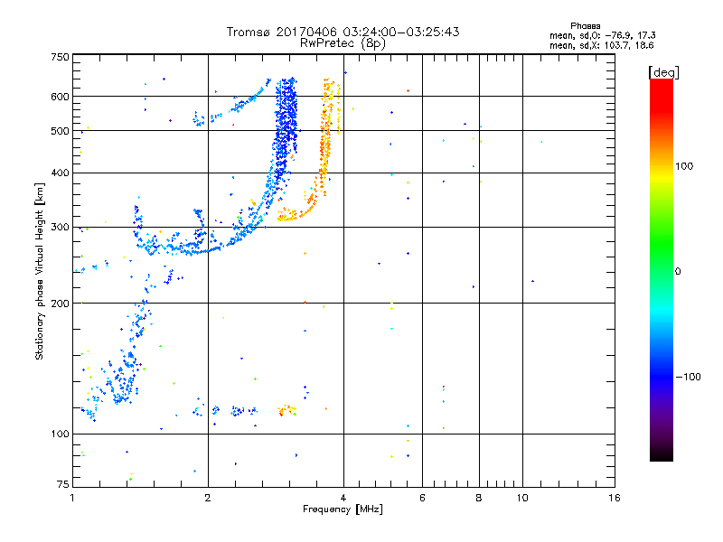Image resolution: width=723 pixels, height=542 pixels.
Task: Click y-axis tick label '500'
Action: (60, 131)
